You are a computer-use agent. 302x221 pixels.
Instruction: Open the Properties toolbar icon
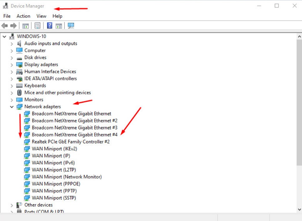(37, 26)
